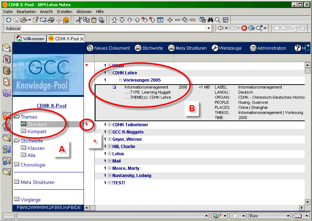Viewport: 312px width, 221px height.
Task: Click the document icon beside Informationsmanagement
Action: 114,87
